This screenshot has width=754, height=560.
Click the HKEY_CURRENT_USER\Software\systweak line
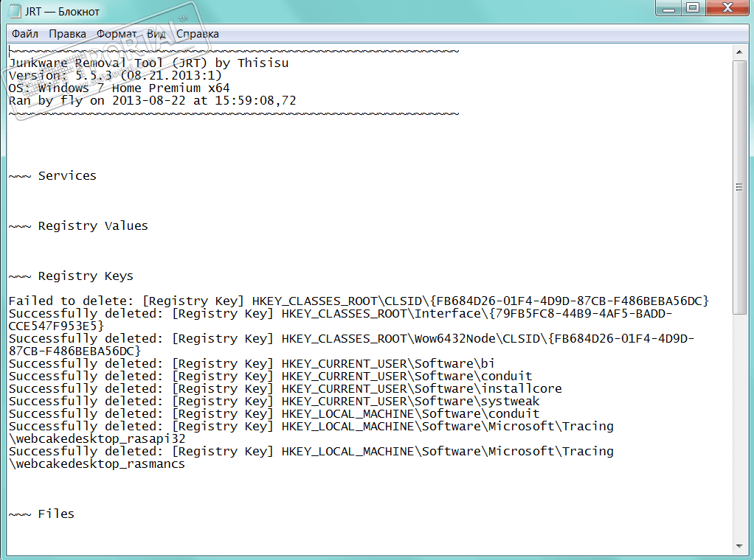[x=274, y=401]
